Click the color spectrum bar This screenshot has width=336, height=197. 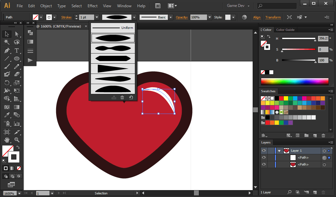click(294, 81)
